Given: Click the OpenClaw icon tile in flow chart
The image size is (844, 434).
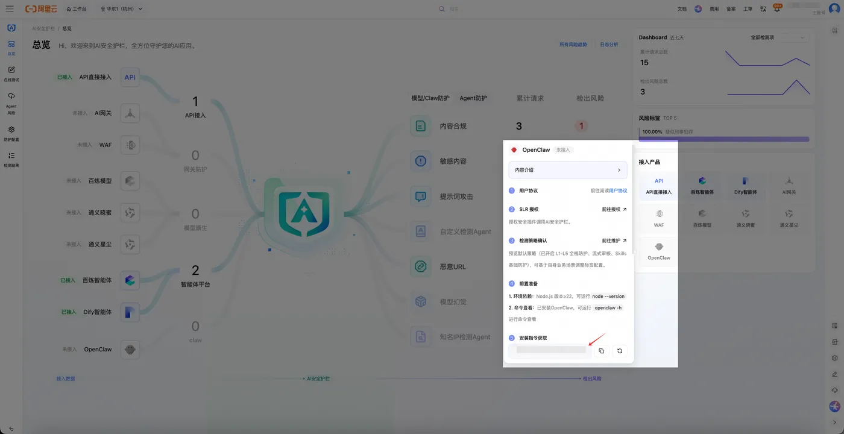Looking at the screenshot, I should click(x=130, y=349).
